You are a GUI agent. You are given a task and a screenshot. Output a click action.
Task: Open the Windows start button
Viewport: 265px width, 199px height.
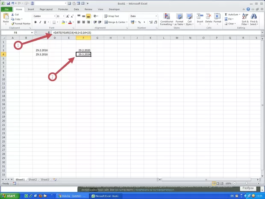pyautogui.click(x=10, y=196)
